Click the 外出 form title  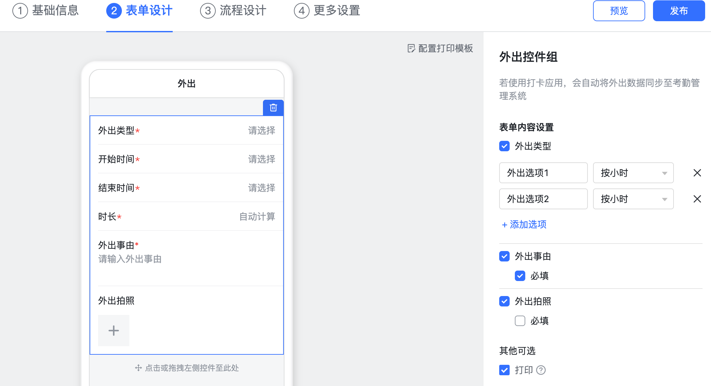187,84
